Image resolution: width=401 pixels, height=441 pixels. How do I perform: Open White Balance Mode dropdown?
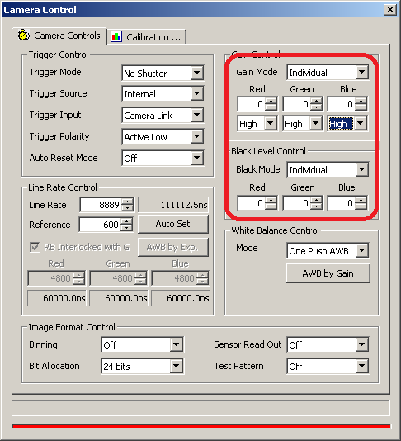point(361,250)
